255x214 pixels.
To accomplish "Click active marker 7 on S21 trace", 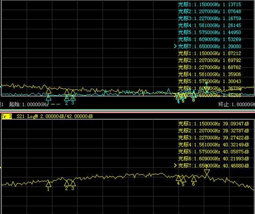I will pos(206,173).
